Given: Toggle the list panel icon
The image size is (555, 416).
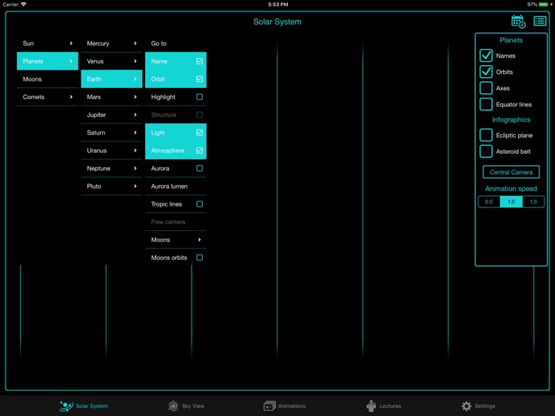Looking at the screenshot, I should tap(540, 21).
